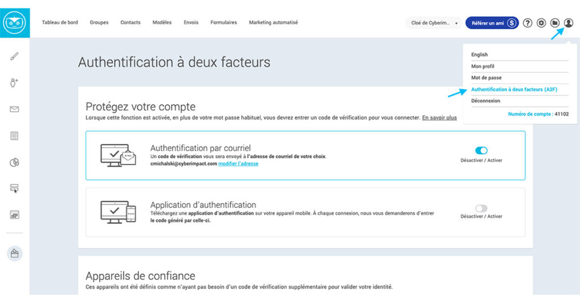
Task: Expand the Cloé de Cyberimpact account dropdown
Action: point(434,23)
